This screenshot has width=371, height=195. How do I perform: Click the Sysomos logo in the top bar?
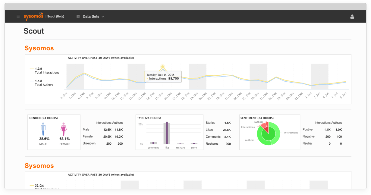click(33, 16)
